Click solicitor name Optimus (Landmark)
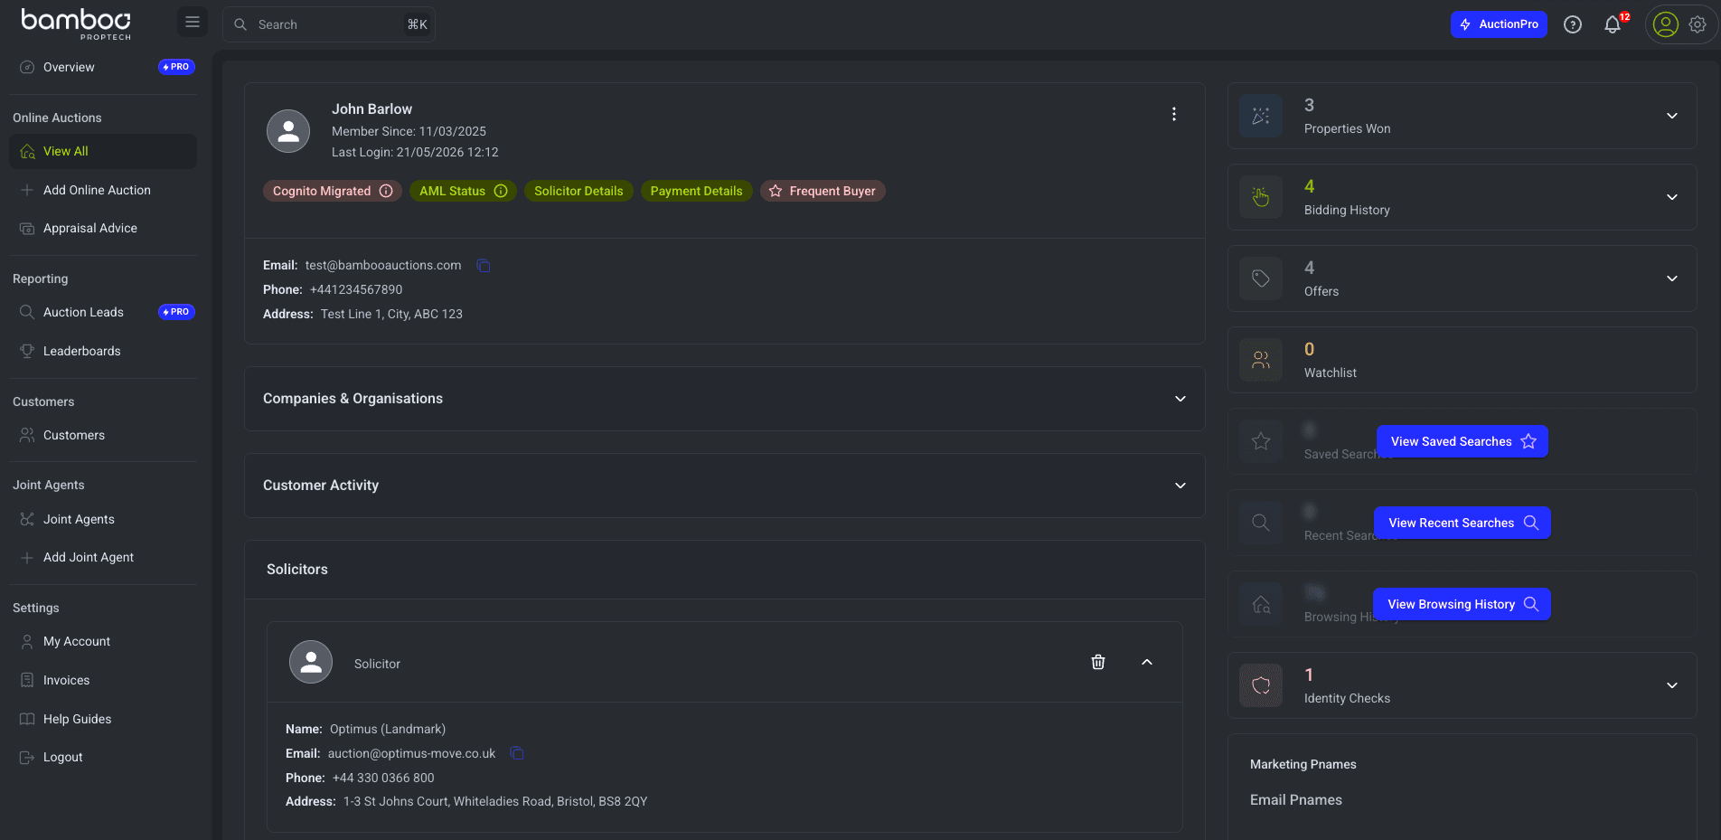 click(x=388, y=729)
